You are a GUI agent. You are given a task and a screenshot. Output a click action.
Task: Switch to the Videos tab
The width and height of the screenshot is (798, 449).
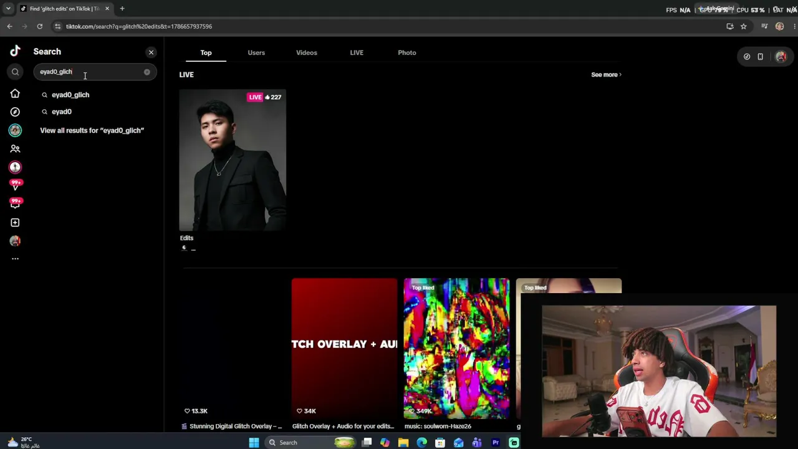pyautogui.click(x=307, y=52)
